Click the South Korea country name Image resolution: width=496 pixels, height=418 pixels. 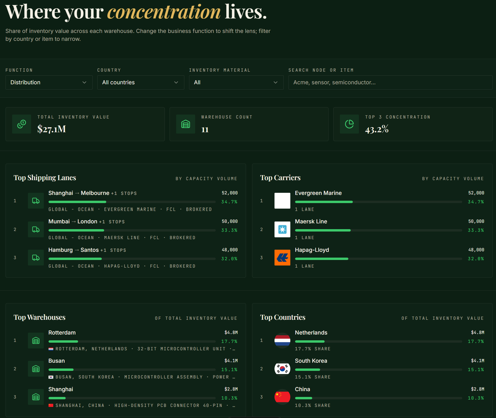coord(311,361)
